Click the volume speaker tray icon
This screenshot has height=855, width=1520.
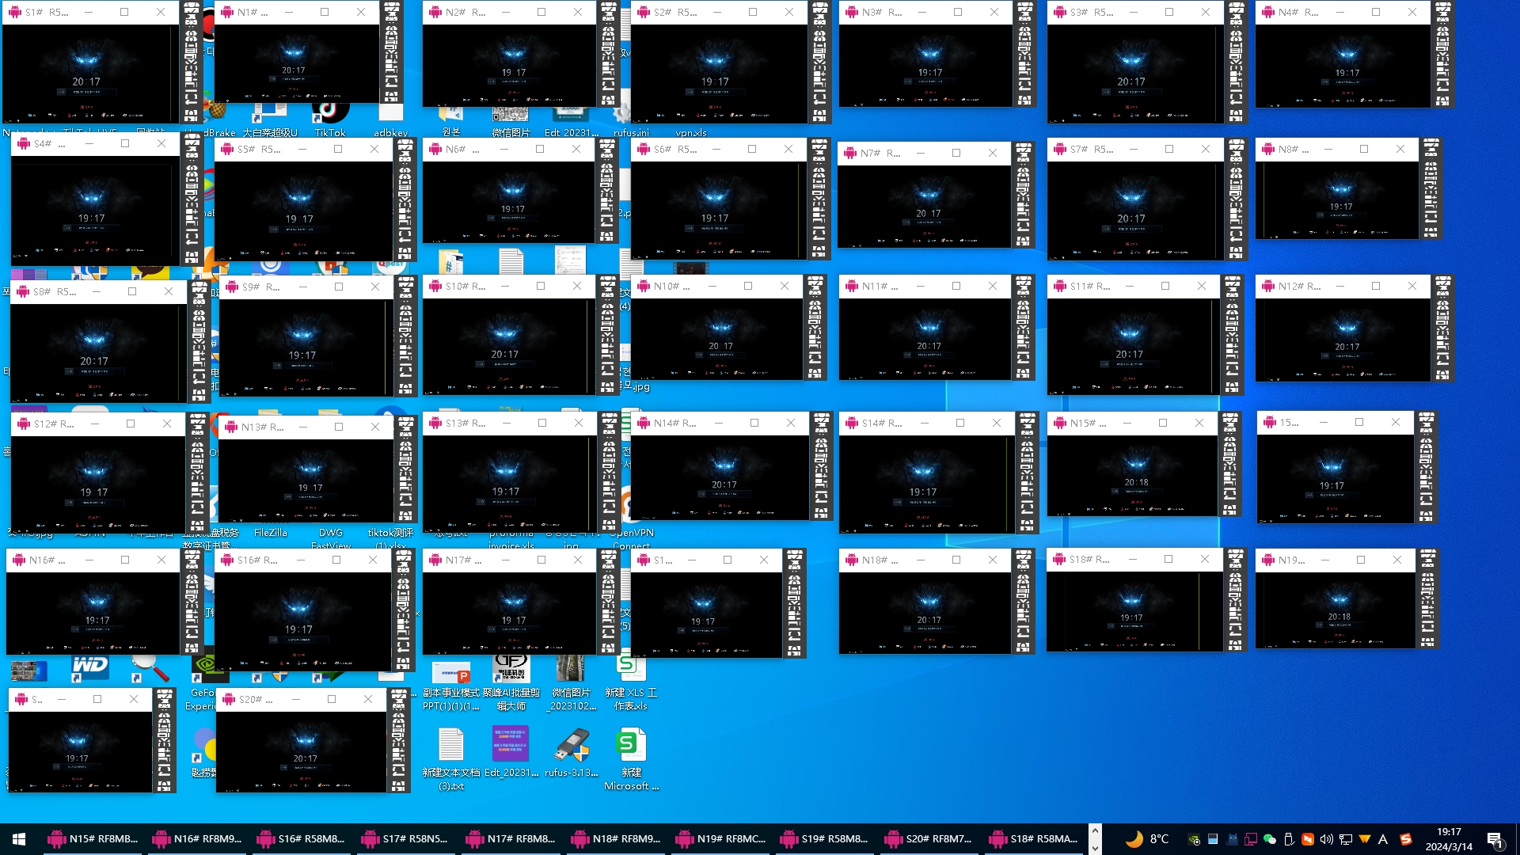(x=1326, y=839)
